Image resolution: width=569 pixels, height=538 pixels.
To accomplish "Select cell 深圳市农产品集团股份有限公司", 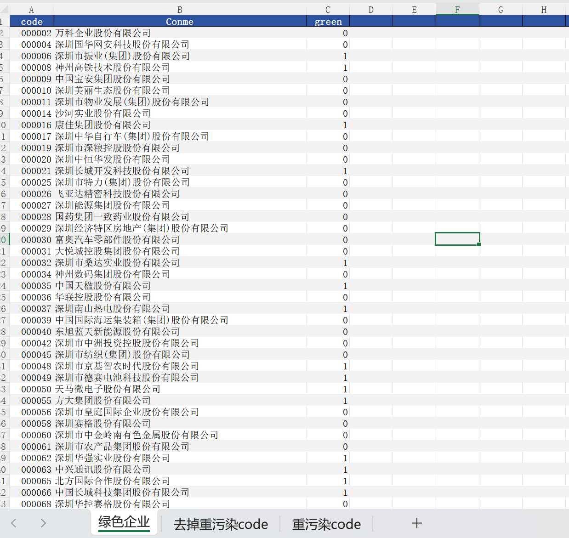I will pyautogui.click(x=180, y=446).
